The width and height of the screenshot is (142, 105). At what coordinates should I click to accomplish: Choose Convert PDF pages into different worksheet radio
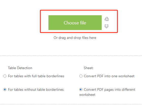click(81, 89)
